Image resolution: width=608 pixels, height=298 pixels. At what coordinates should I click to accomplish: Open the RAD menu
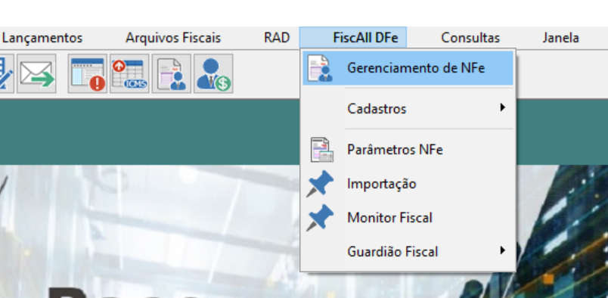(x=277, y=38)
